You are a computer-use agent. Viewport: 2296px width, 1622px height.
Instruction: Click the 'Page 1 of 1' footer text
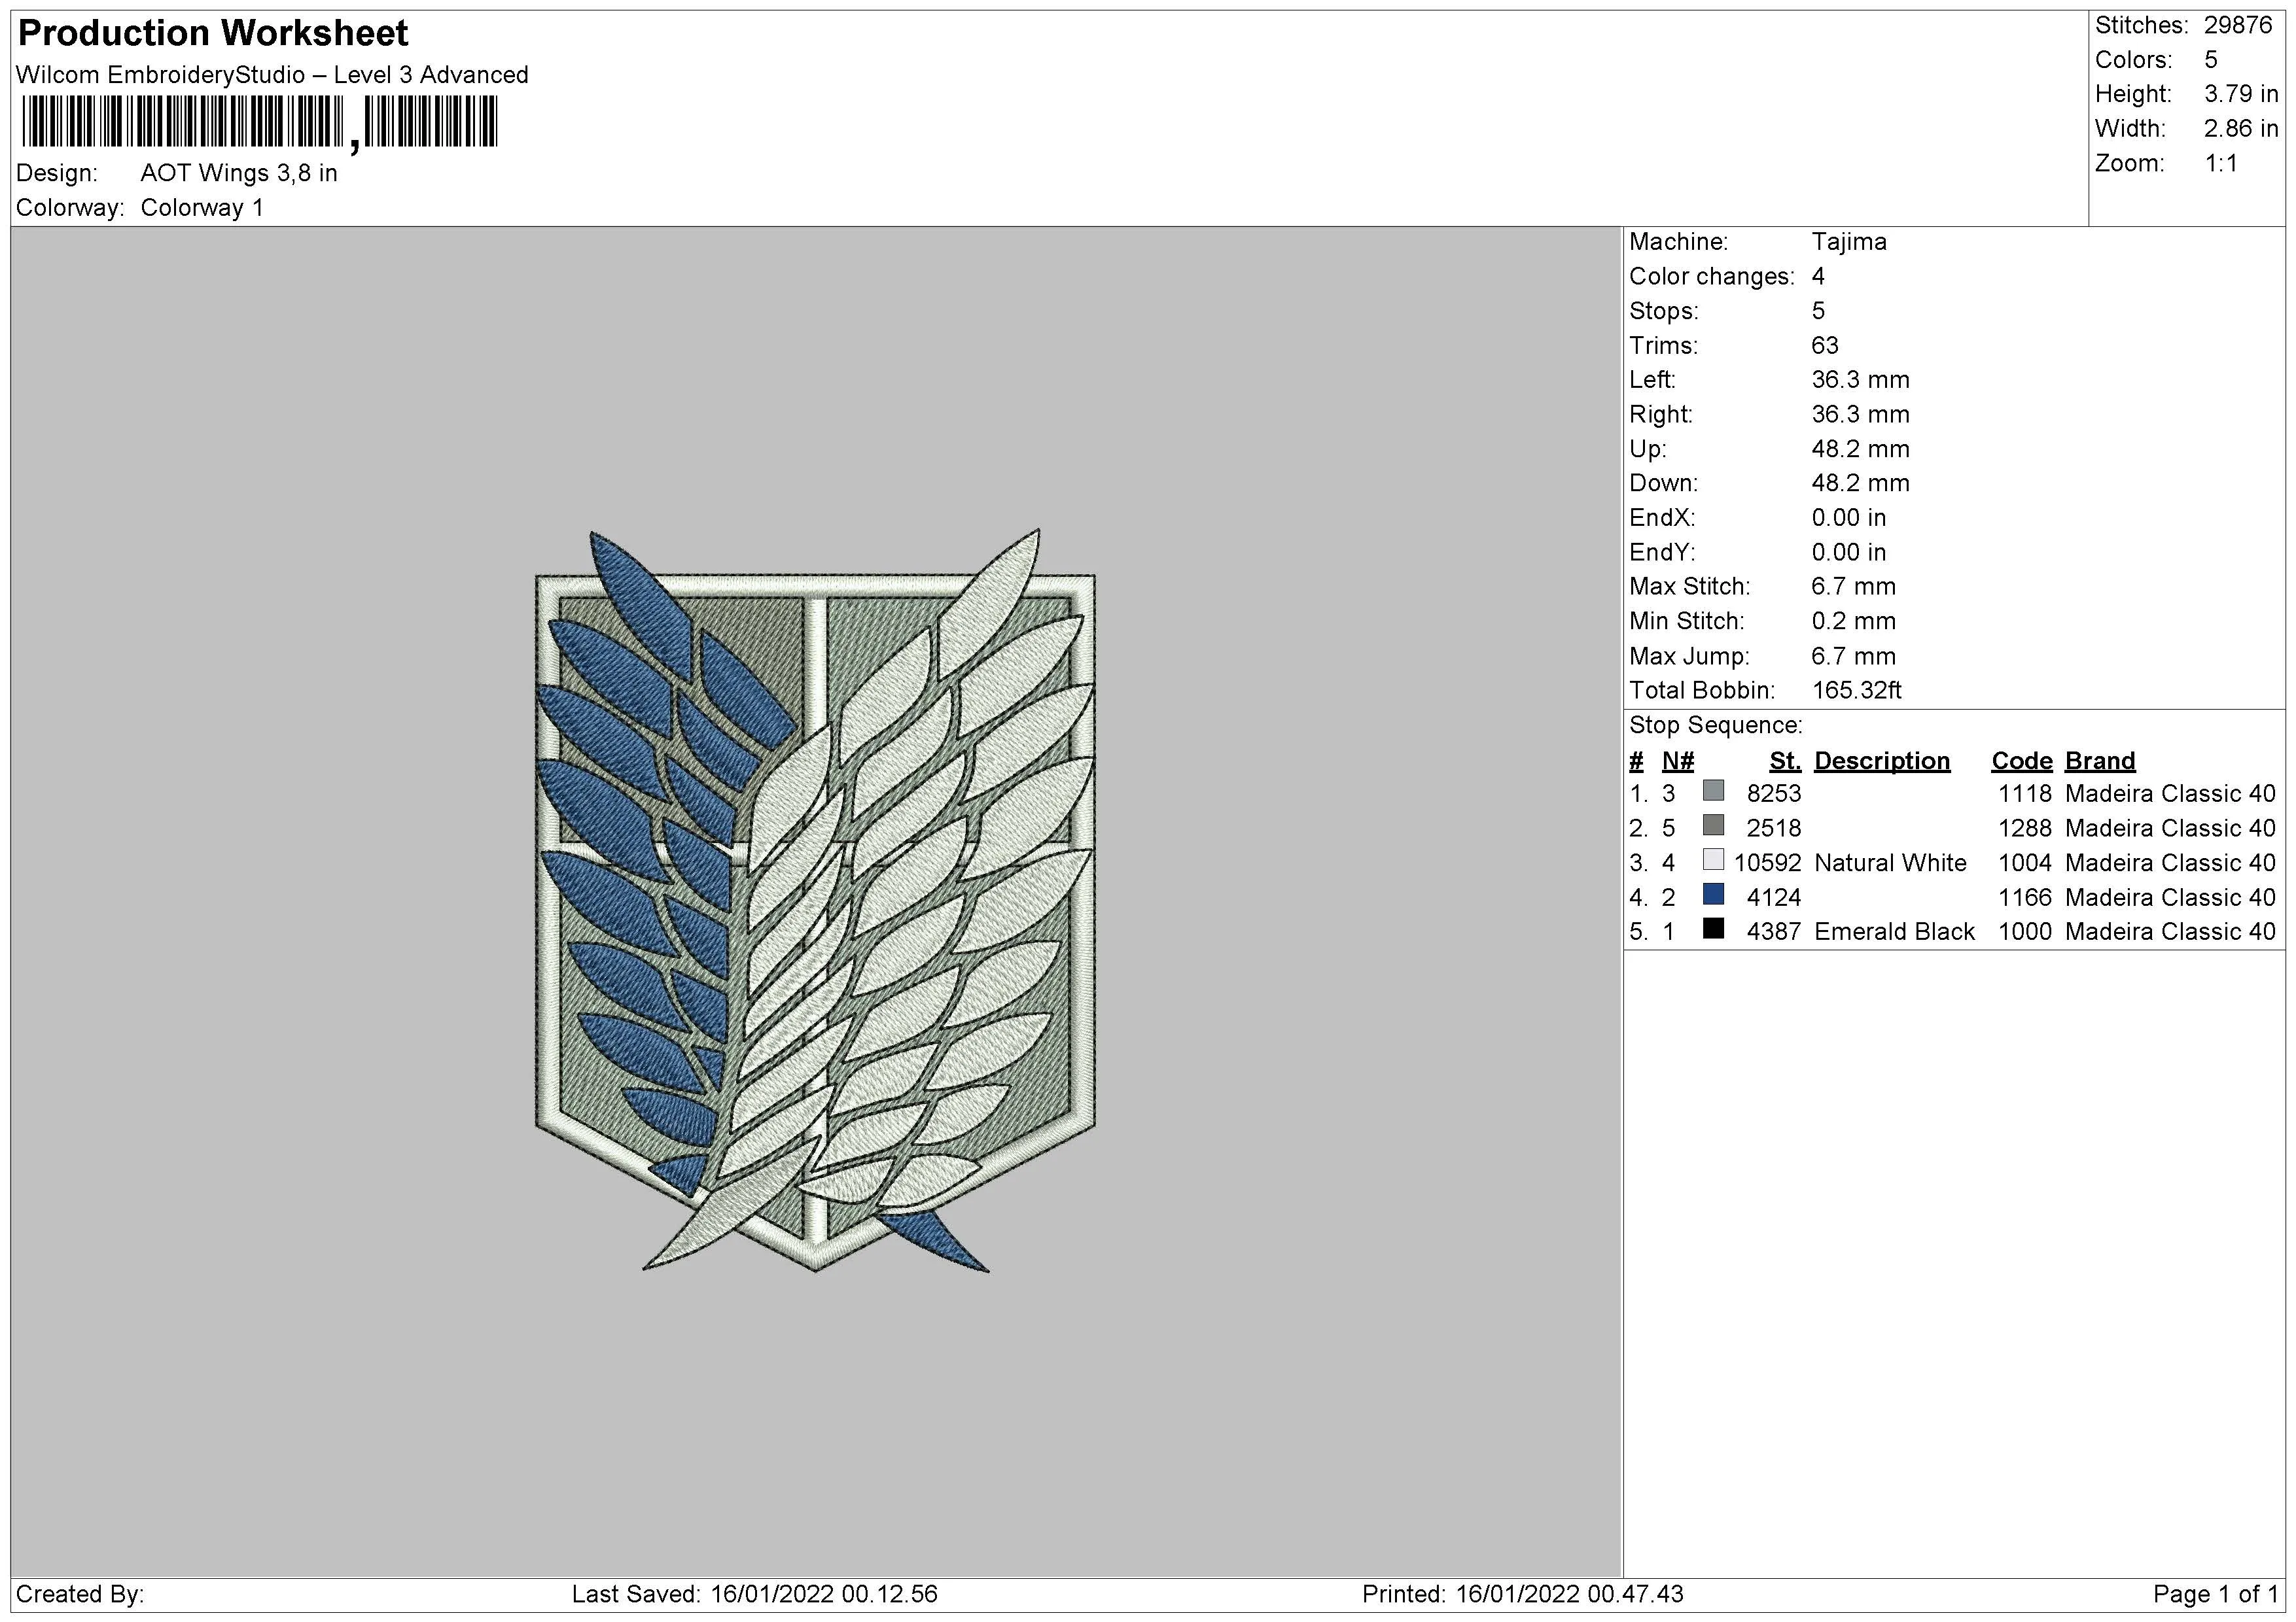pyautogui.click(x=2215, y=1594)
